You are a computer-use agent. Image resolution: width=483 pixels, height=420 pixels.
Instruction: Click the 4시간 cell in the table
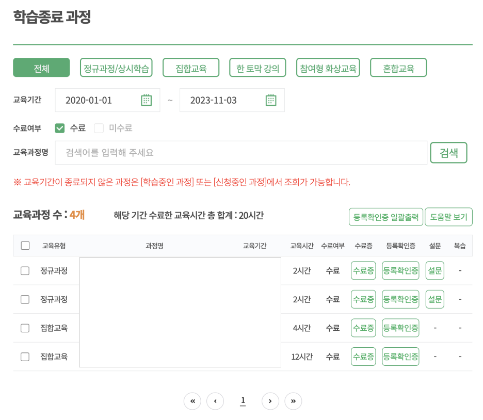(x=302, y=328)
